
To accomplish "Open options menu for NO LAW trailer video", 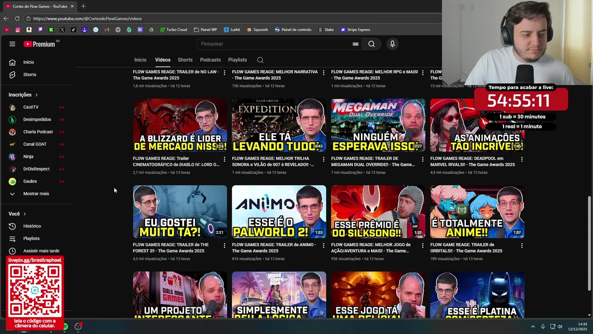I will (224, 73).
